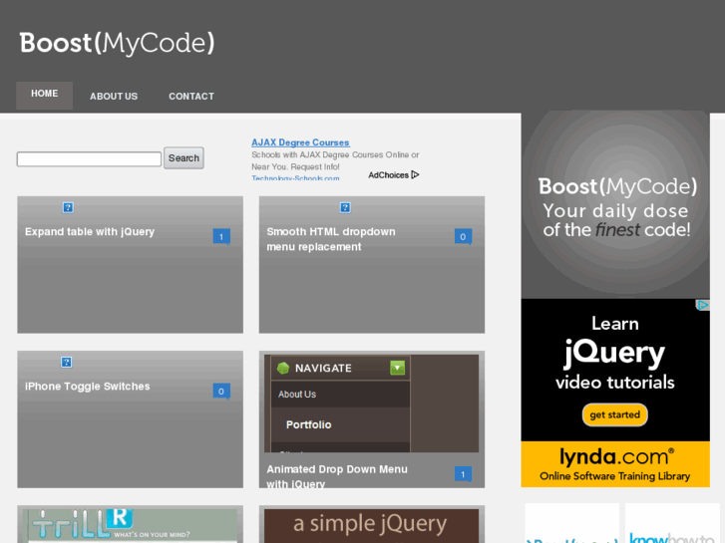The image size is (725, 543).
Task: Open the trillR thumbnail post
Action: [131, 524]
